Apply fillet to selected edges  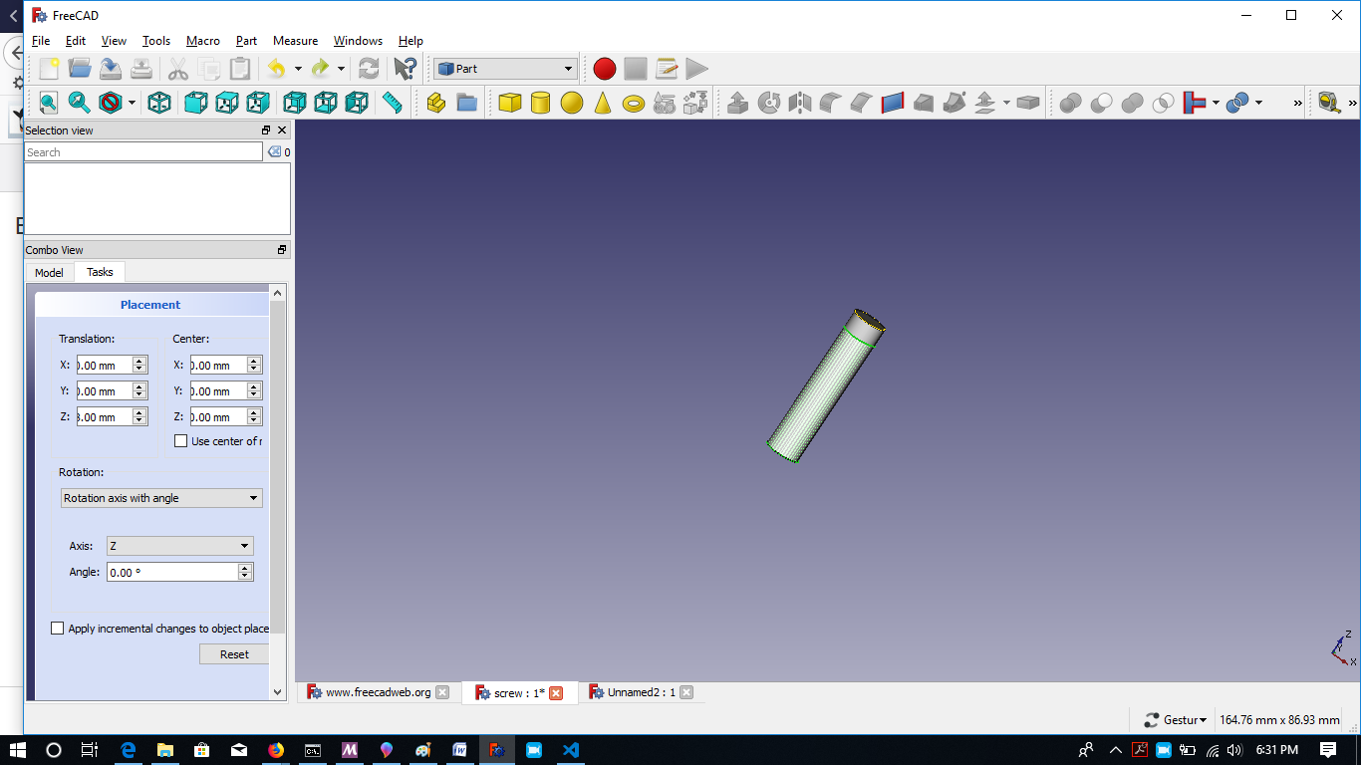point(831,103)
